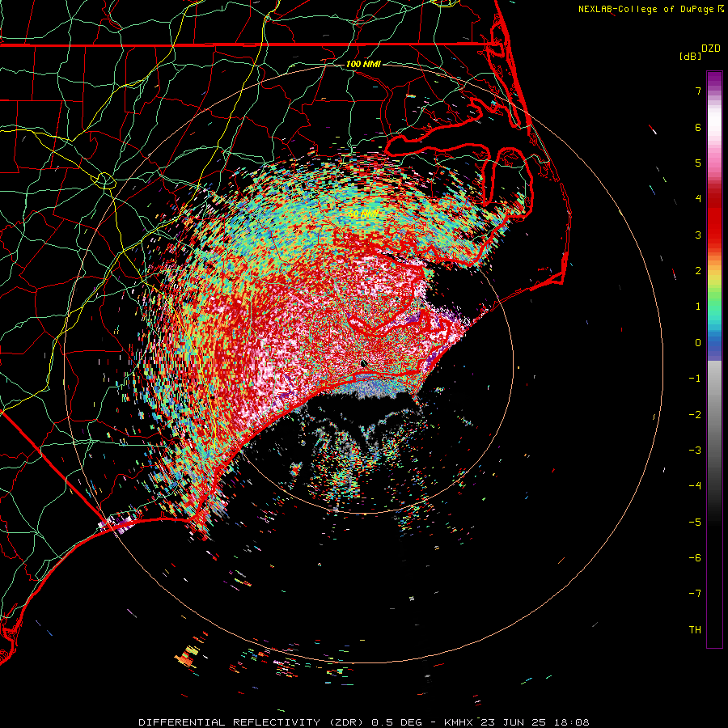Click the 23 JUN 25 date text
This screenshot has width=728, height=728.
pos(513,722)
